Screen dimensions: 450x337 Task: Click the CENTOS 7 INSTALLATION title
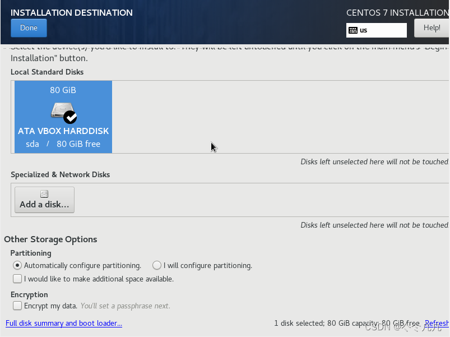(397, 13)
